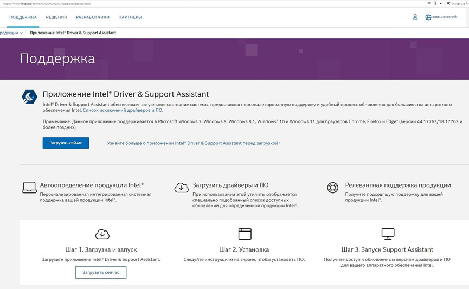469x289 pixels.
Task: Open the user account profile icon
Action: click(415, 17)
